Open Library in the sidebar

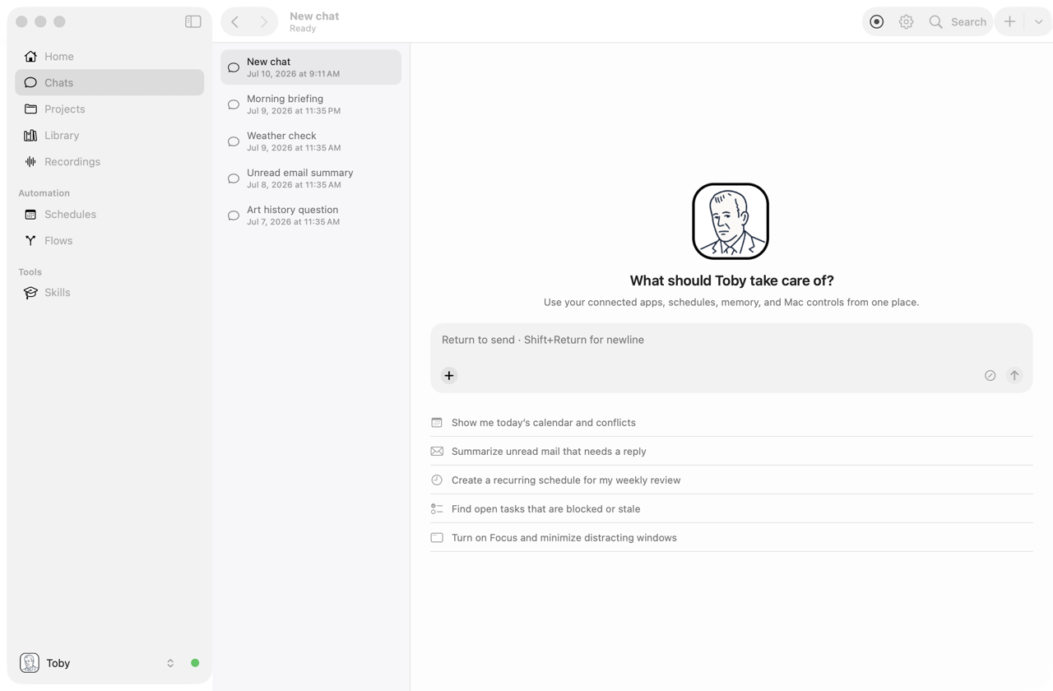point(109,135)
